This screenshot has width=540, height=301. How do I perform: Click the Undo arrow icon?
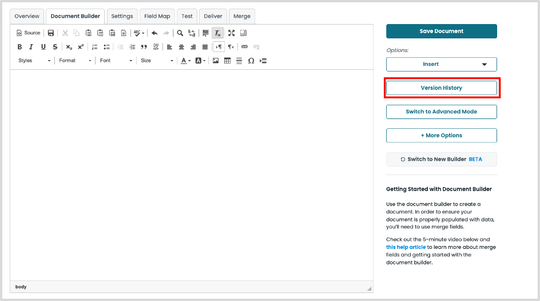154,33
